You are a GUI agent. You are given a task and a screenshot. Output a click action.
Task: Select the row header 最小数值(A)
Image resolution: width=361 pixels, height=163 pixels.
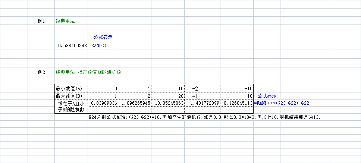click(71, 88)
